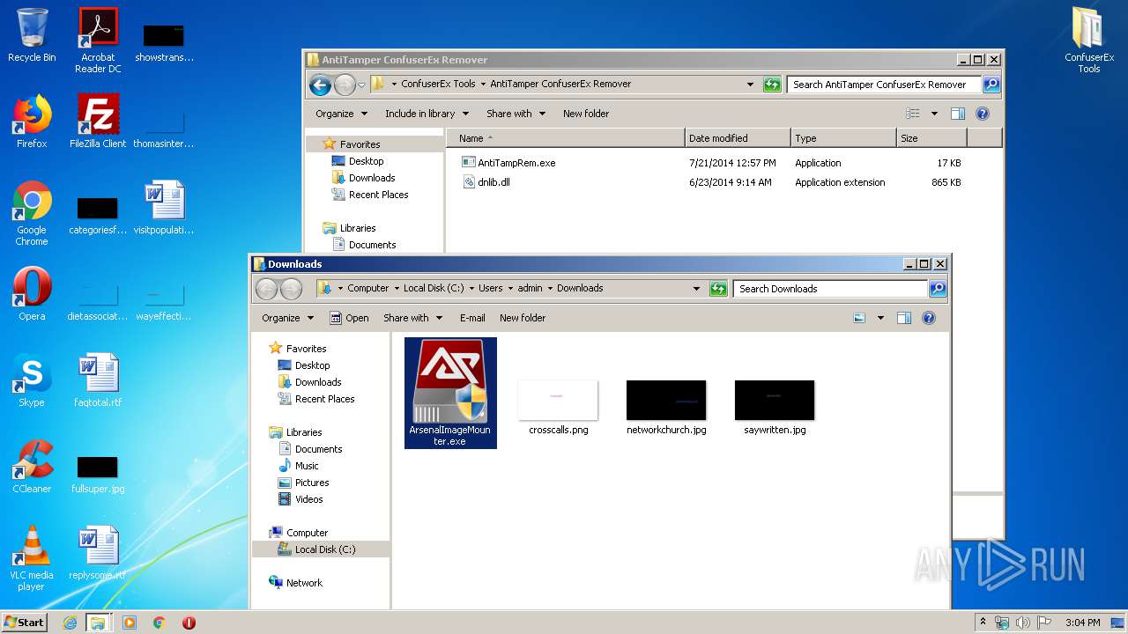This screenshot has height=634, width=1128.
Task: Toggle preview pane in Downloads window
Action: [x=903, y=318]
